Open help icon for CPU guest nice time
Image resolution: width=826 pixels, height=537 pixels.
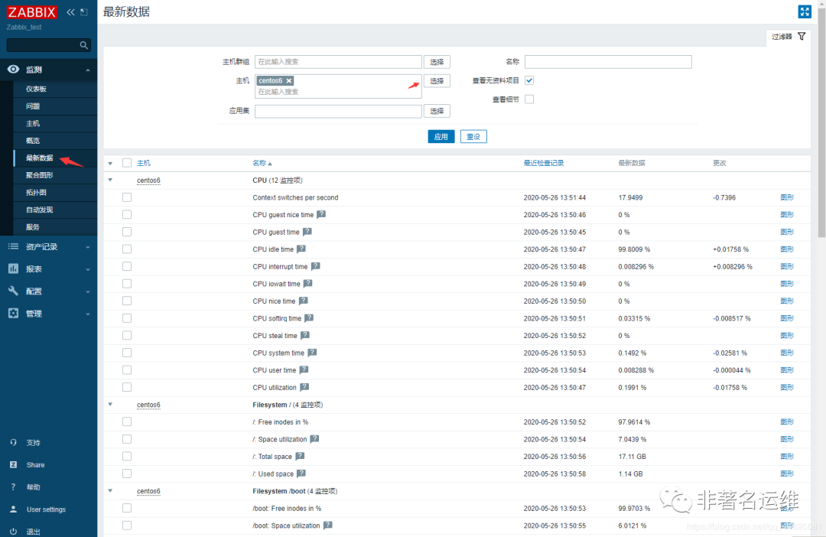coord(321,214)
